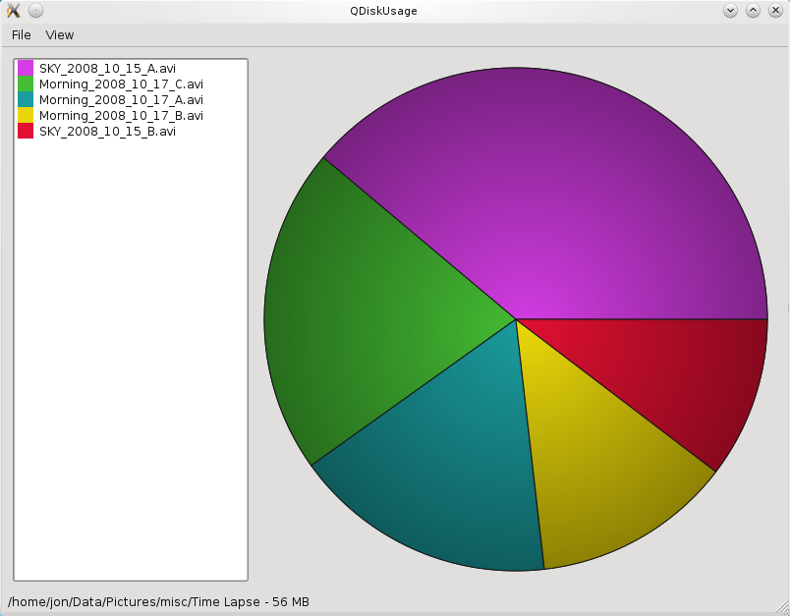Close the QDiskUsage window
This screenshot has width=790, height=616.
[x=775, y=10]
